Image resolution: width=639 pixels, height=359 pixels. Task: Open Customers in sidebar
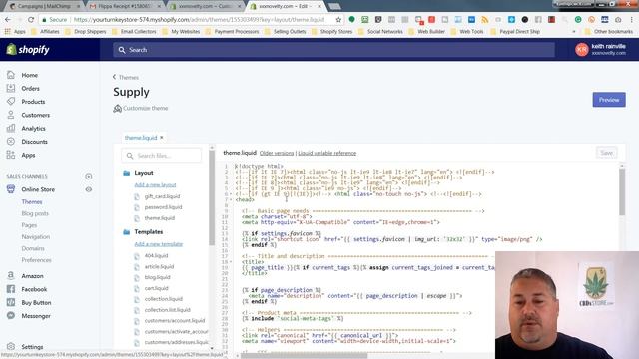36,115
